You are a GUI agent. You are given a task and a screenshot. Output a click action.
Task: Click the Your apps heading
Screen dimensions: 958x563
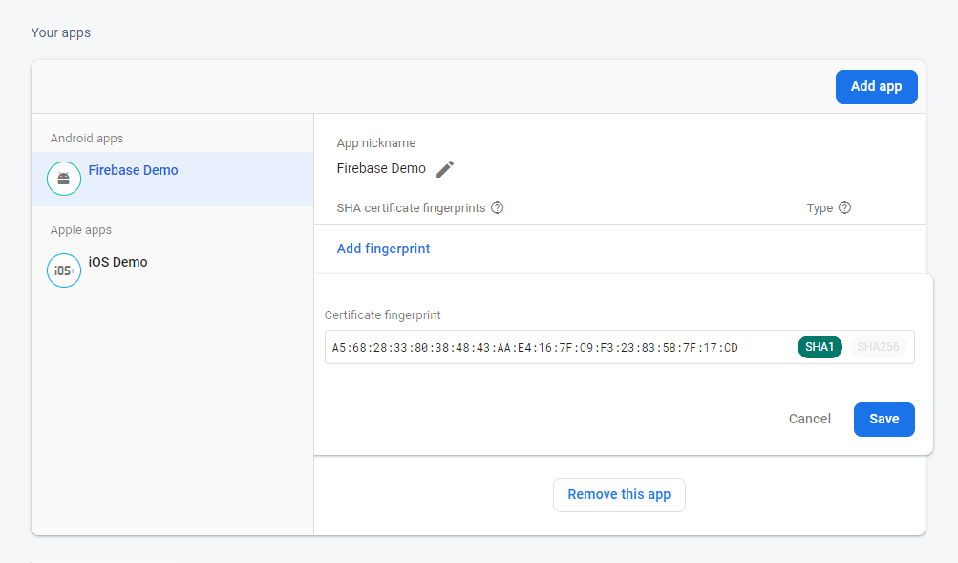coord(60,33)
